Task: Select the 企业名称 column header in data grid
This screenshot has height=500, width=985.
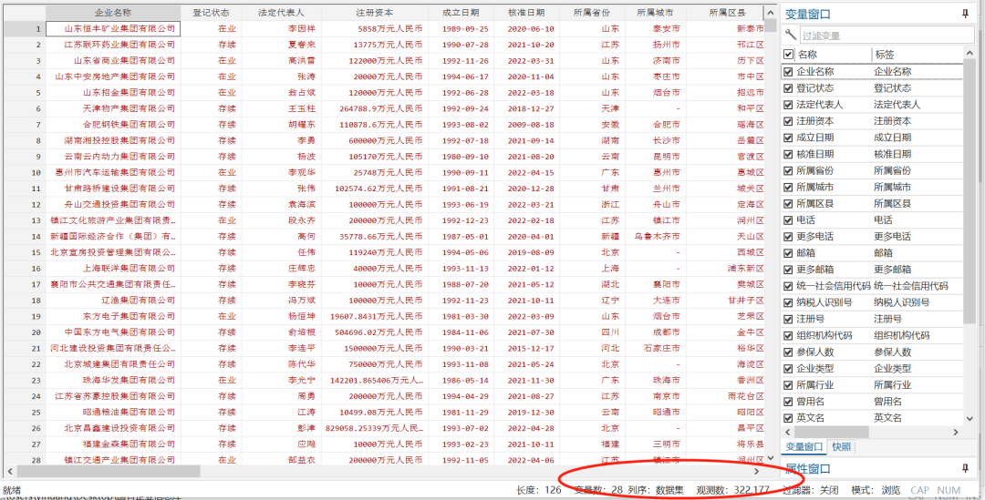Action: [113, 13]
